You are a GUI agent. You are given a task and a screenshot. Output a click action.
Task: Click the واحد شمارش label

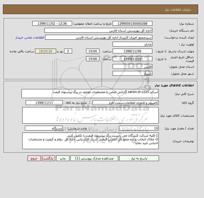[77, 128]
